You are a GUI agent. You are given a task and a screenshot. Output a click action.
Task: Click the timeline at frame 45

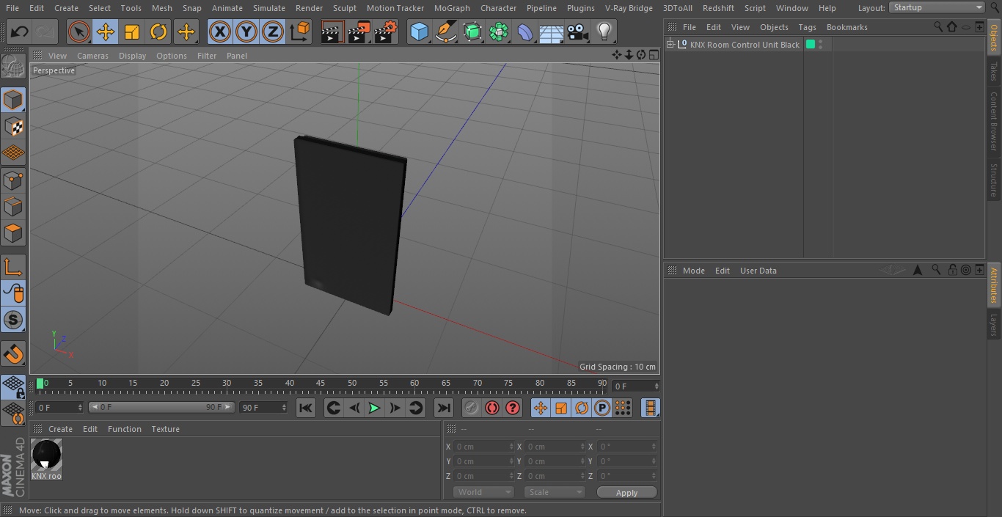(x=321, y=384)
